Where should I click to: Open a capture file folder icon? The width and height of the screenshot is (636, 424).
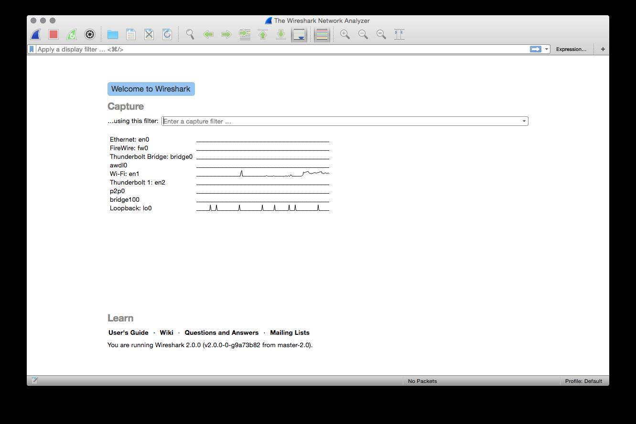pyautogui.click(x=113, y=34)
